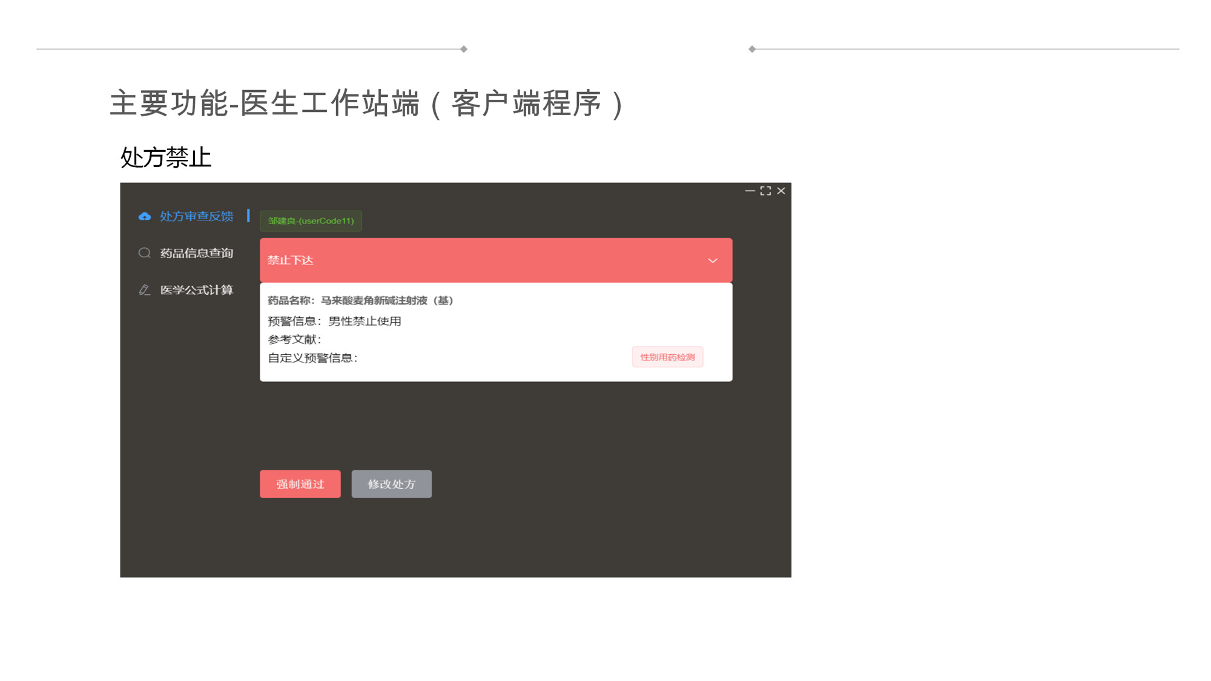Click the warning text 男性禁止使用
Viewport: 1211px width, 681px height.
pos(365,321)
